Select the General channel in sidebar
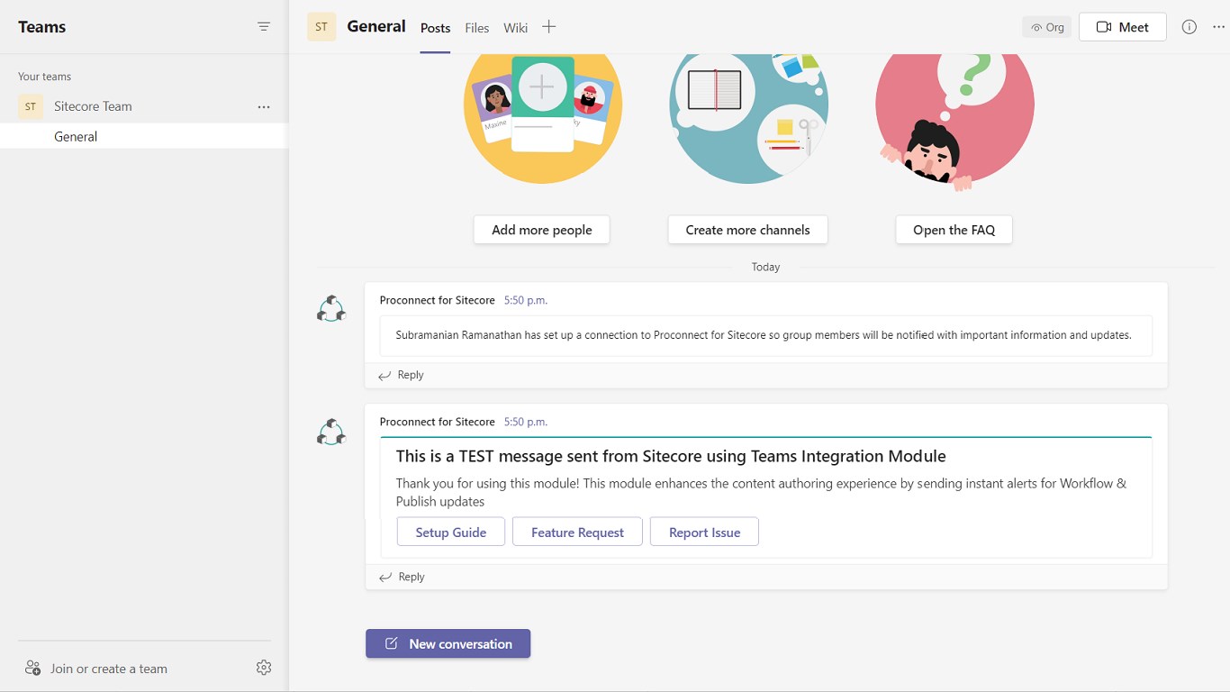 (144, 136)
